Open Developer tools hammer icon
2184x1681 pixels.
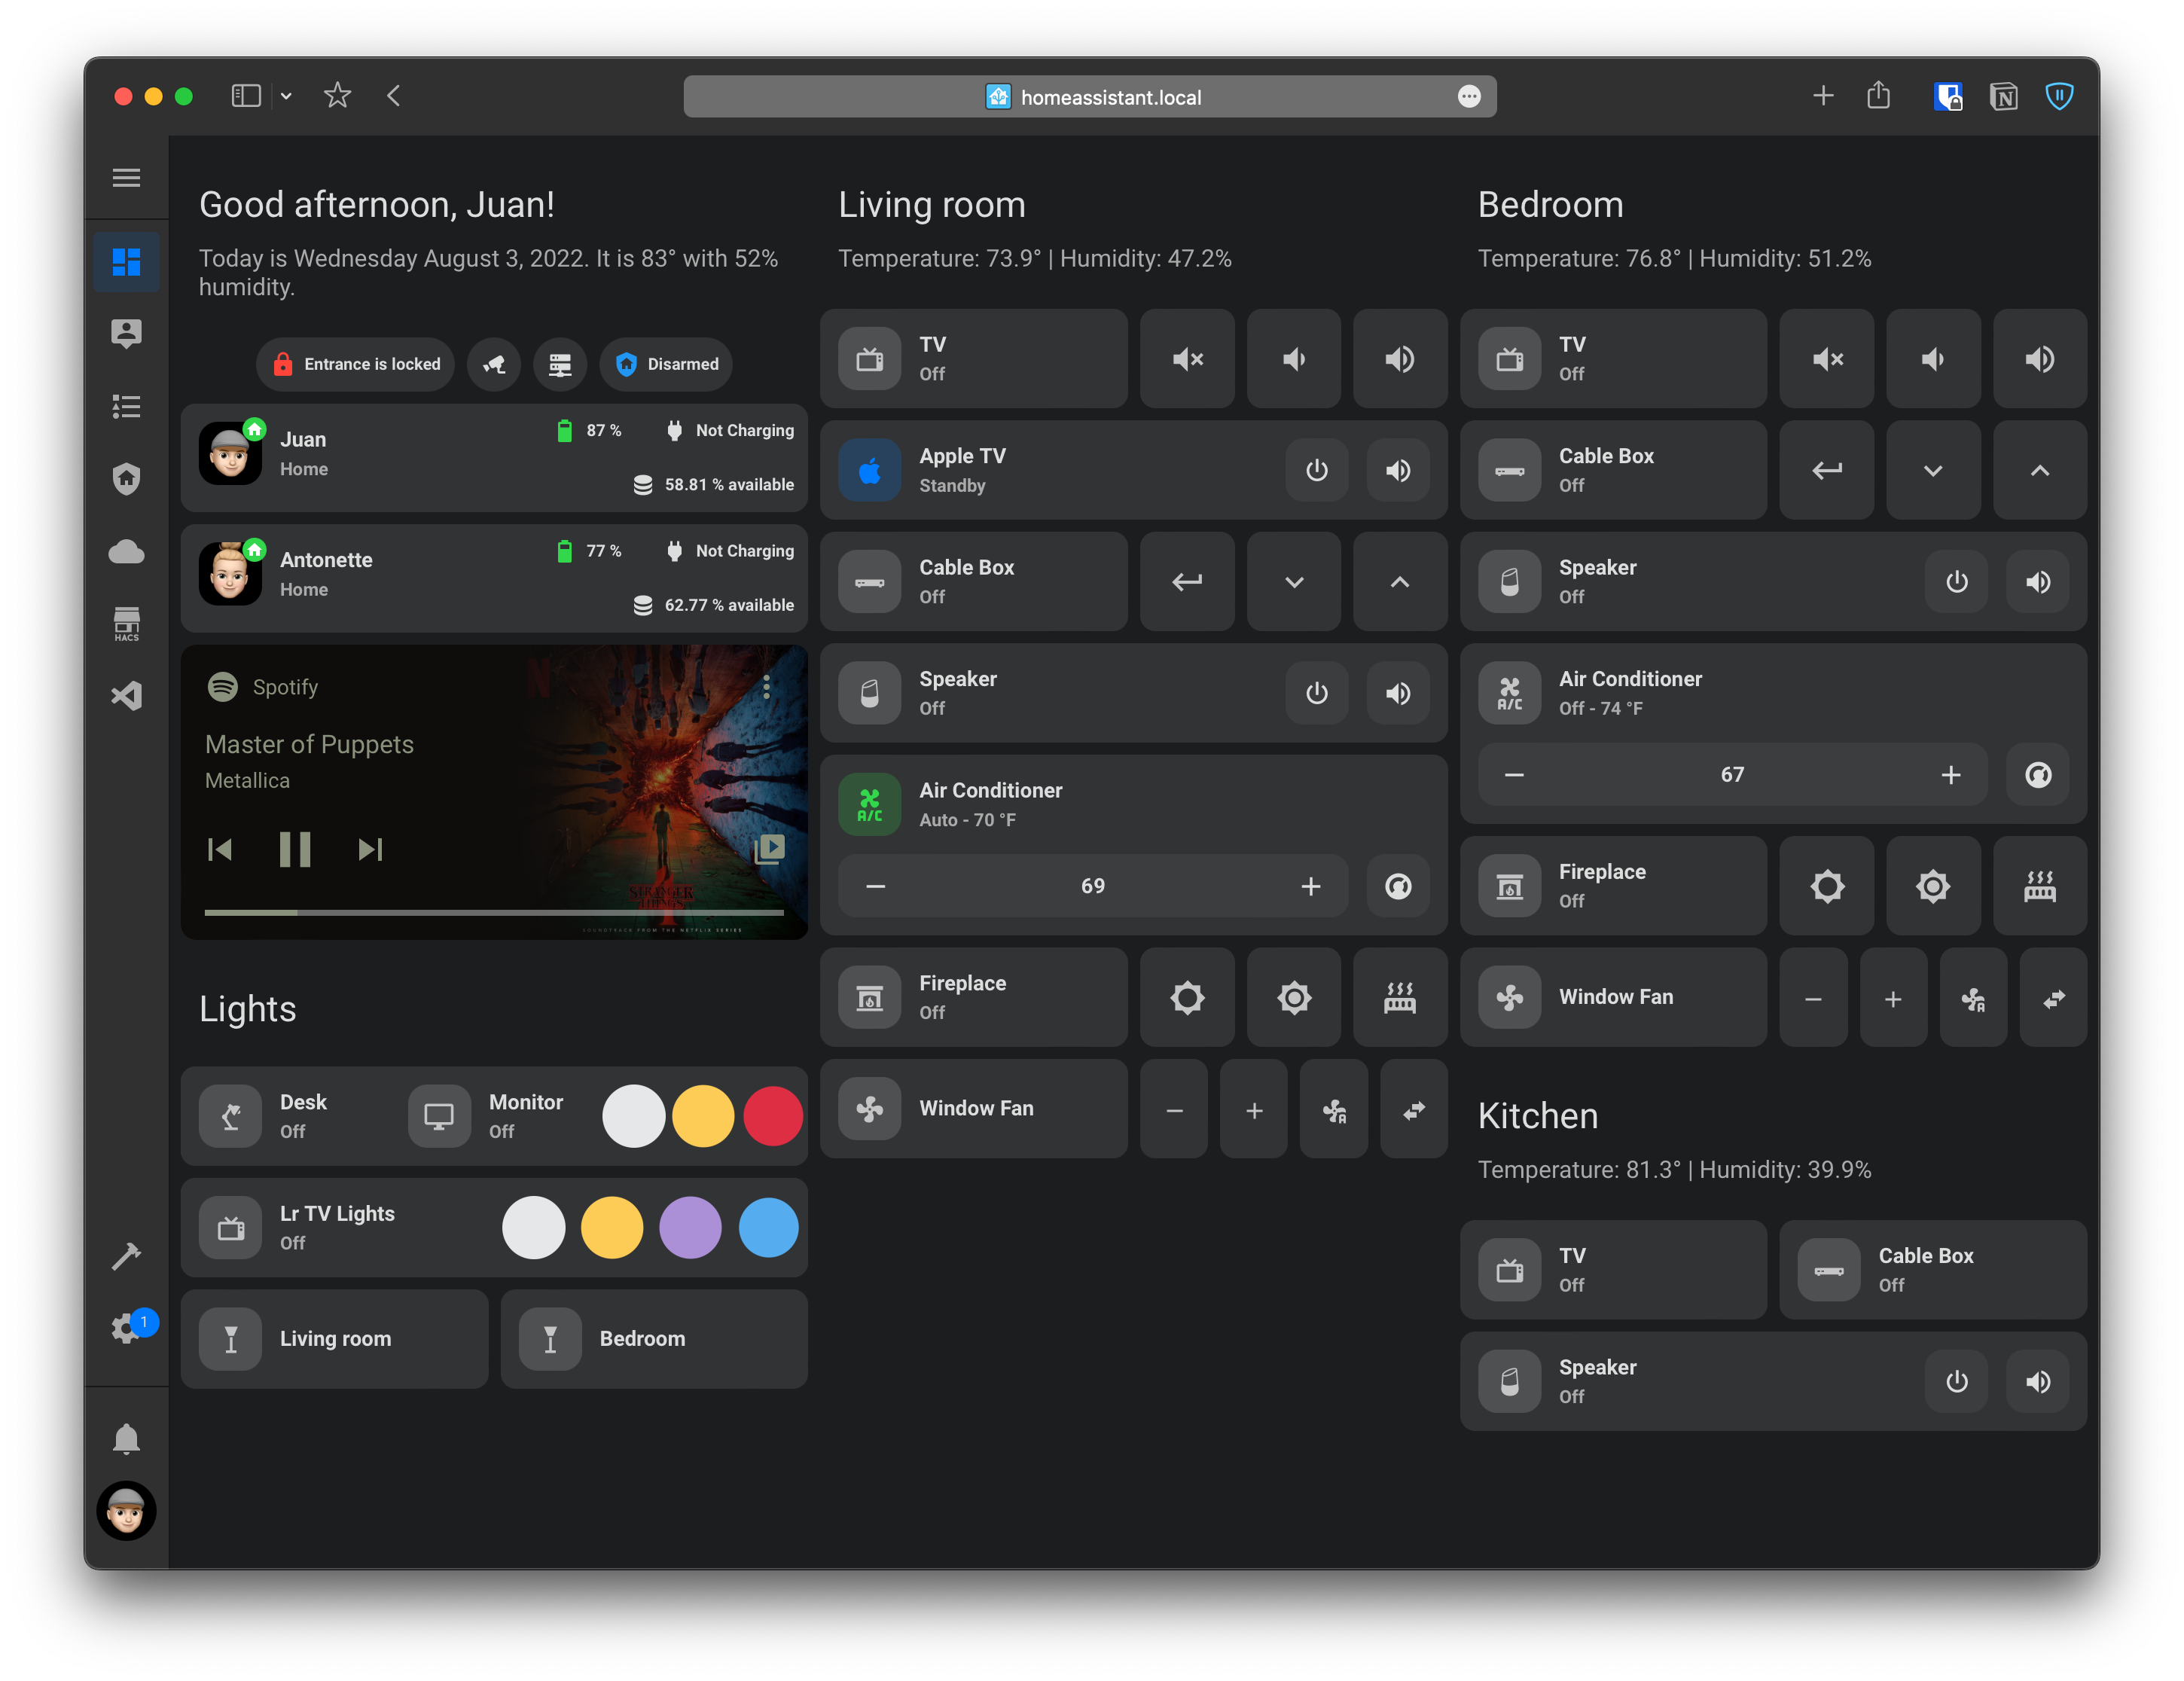point(126,1255)
